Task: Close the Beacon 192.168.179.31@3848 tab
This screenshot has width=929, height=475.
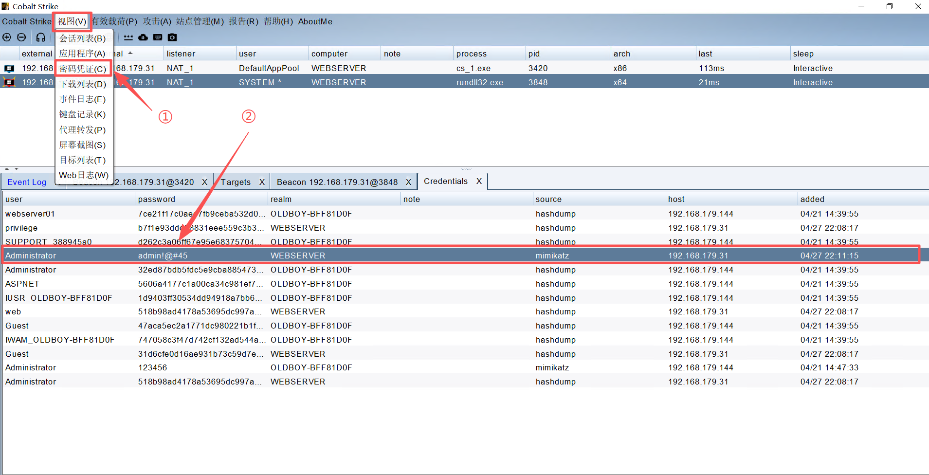Action: [408, 182]
